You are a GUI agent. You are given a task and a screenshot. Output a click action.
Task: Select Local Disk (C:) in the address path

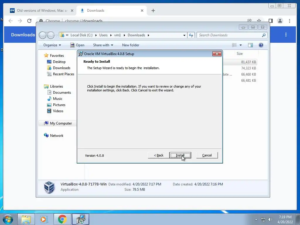tap(81, 35)
